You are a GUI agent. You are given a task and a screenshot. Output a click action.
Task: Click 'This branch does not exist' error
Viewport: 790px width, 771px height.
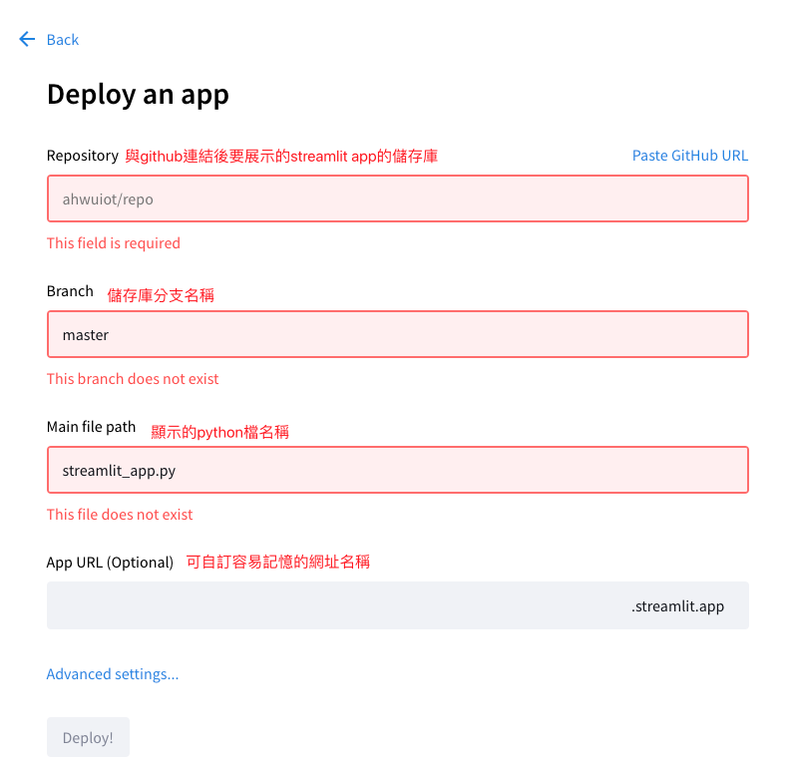(133, 379)
